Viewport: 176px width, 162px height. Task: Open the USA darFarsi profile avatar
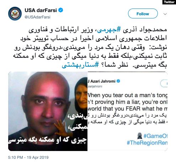click(x=15, y=13)
